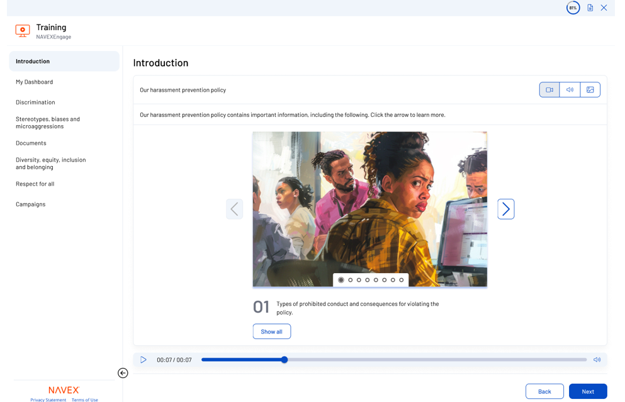This screenshot has width=625, height=402.
Task: Select the first carousel dot
Action: [x=341, y=280]
